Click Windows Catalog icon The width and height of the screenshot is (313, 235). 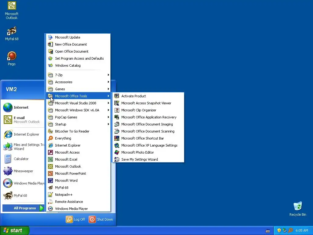click(x=50, y=65)
